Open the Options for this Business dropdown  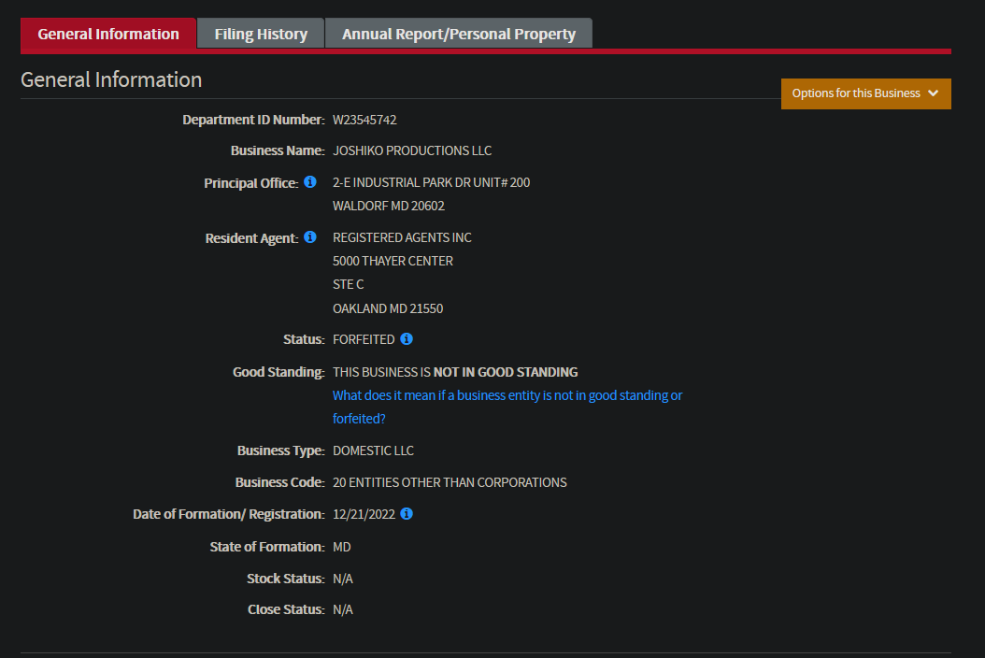point(865,93)
